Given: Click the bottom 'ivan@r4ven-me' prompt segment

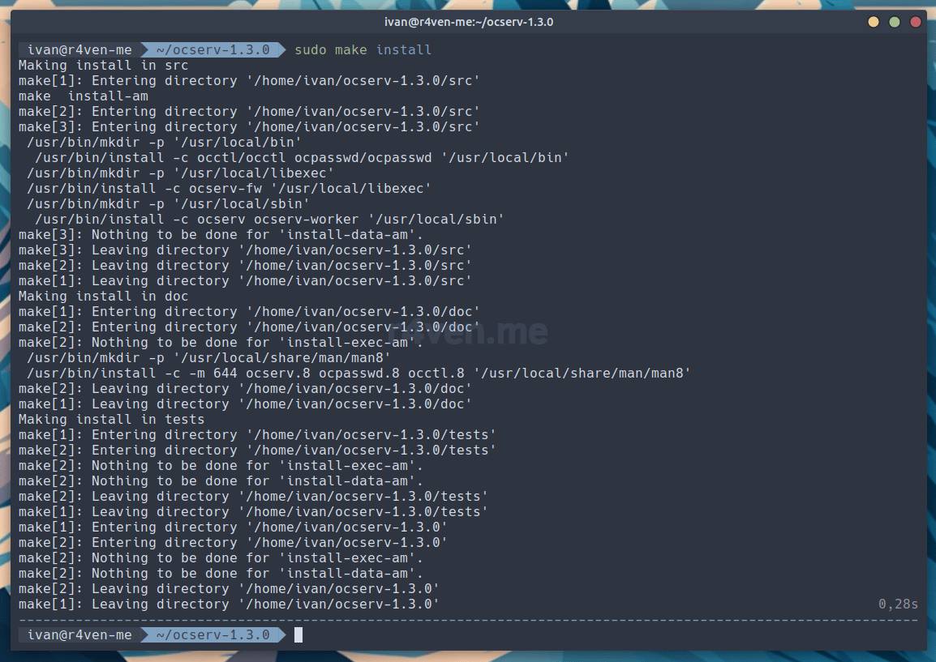Looking at the screenshot, I should (x=79, y=635).
